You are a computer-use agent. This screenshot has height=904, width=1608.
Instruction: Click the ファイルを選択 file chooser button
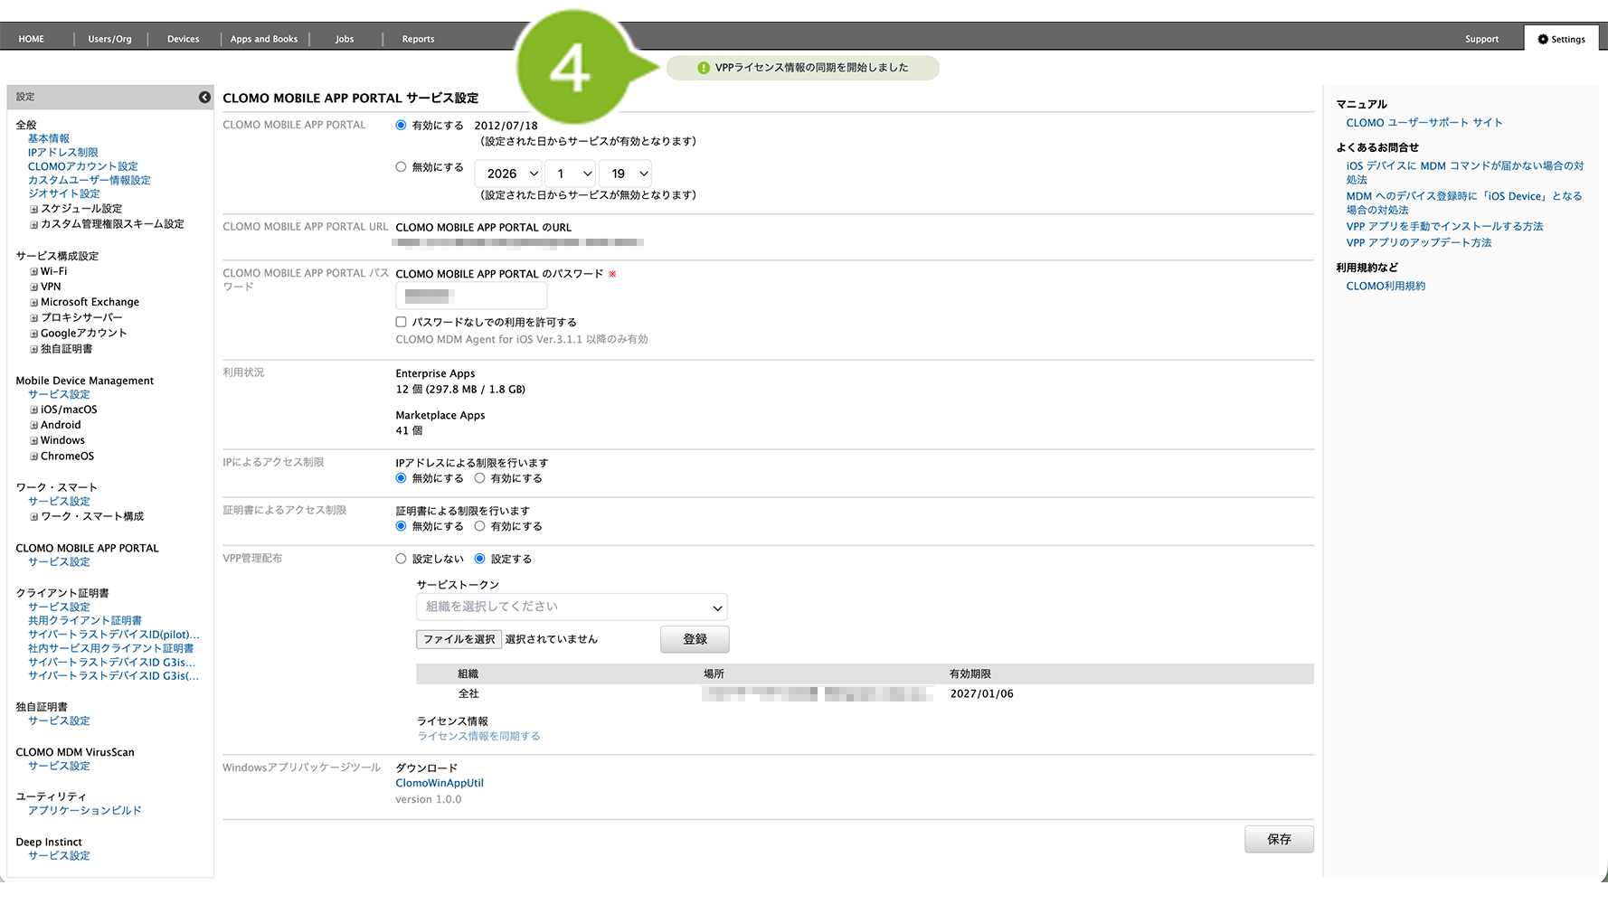(x=459, y=639)
